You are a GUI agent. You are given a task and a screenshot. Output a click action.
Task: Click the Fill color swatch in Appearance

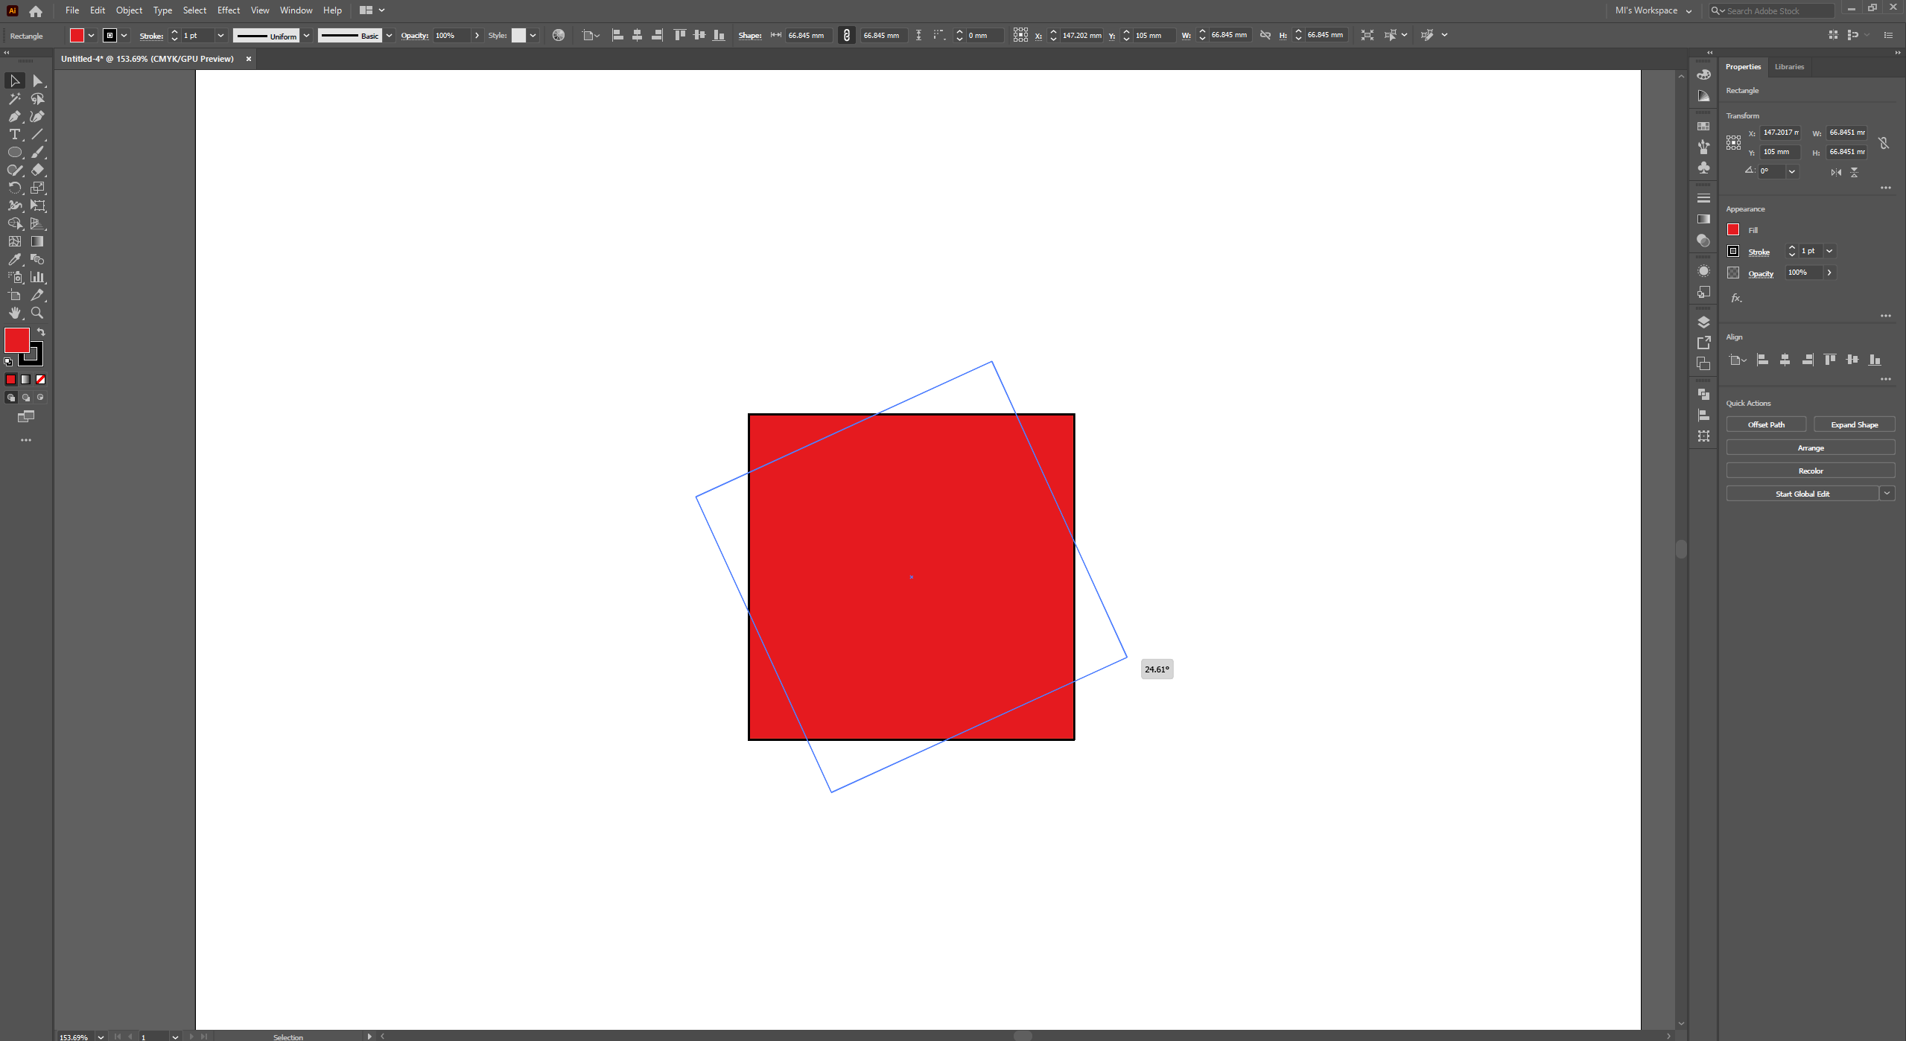tap(1733, 230)
